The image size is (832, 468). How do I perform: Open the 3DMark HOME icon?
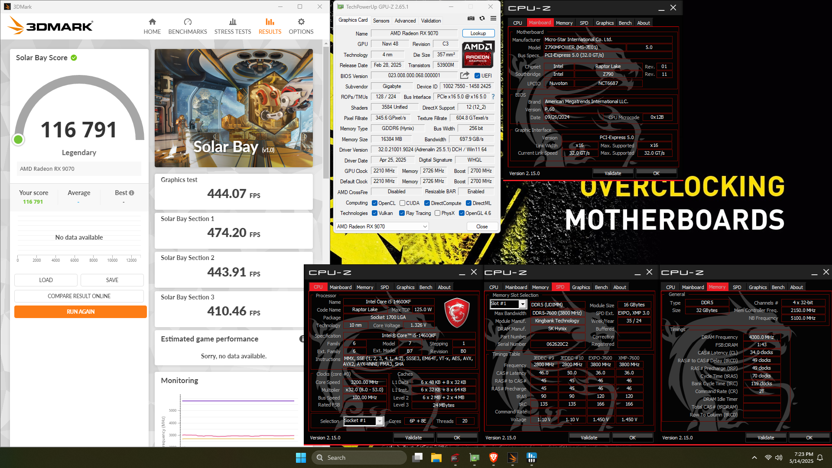[152, 22]
